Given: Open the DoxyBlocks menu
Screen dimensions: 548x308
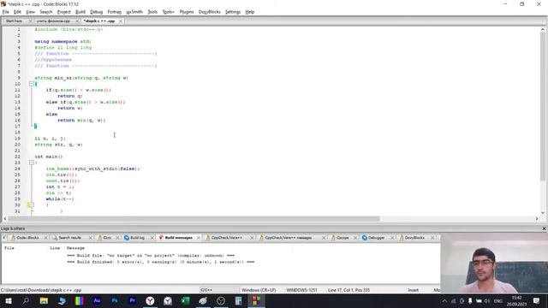Looking at the screenshot, I should pos(209,12).
